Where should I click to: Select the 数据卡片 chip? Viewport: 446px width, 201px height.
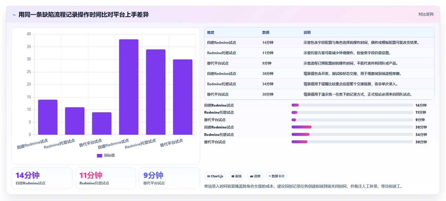276,176
